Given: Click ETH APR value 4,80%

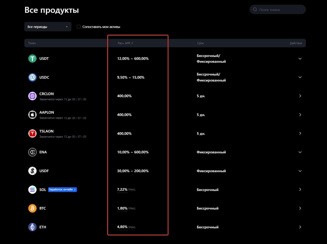Looking at the screenshot, I should 122,227.
